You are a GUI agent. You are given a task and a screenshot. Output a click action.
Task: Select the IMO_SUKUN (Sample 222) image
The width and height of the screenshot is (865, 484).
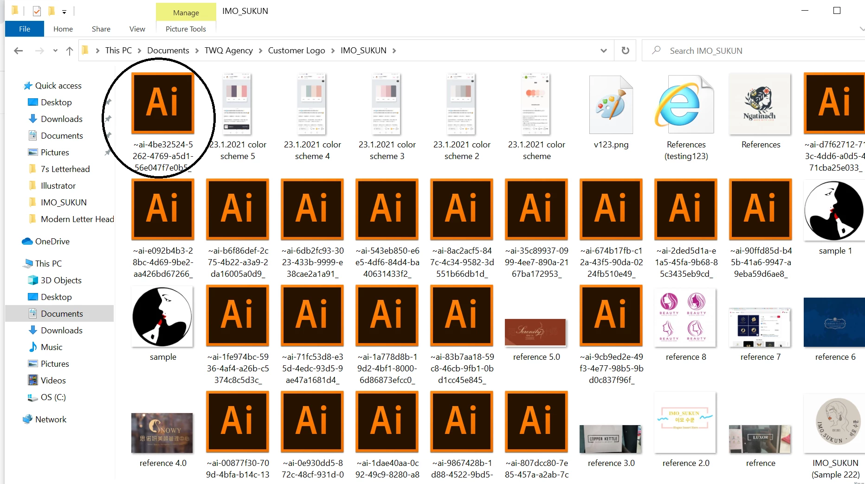point(834,423)
